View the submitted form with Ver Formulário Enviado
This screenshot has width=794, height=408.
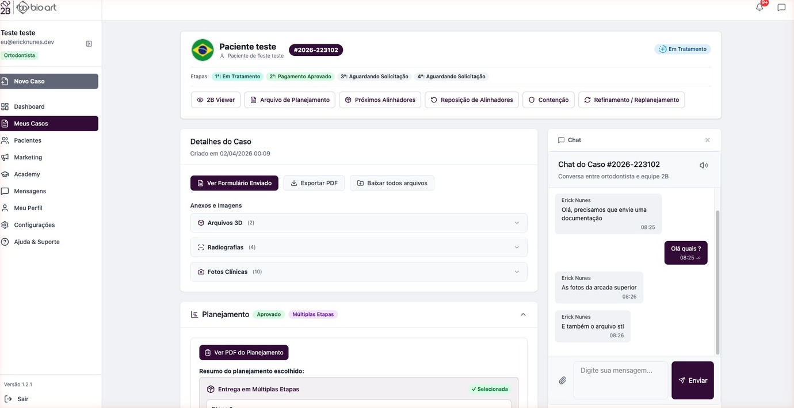[x=234, y=183]
